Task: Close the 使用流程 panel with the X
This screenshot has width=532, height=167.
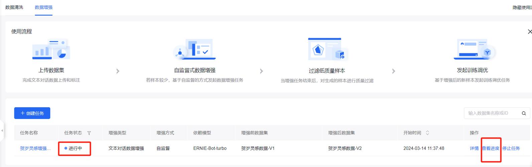Action: (530, 32)
